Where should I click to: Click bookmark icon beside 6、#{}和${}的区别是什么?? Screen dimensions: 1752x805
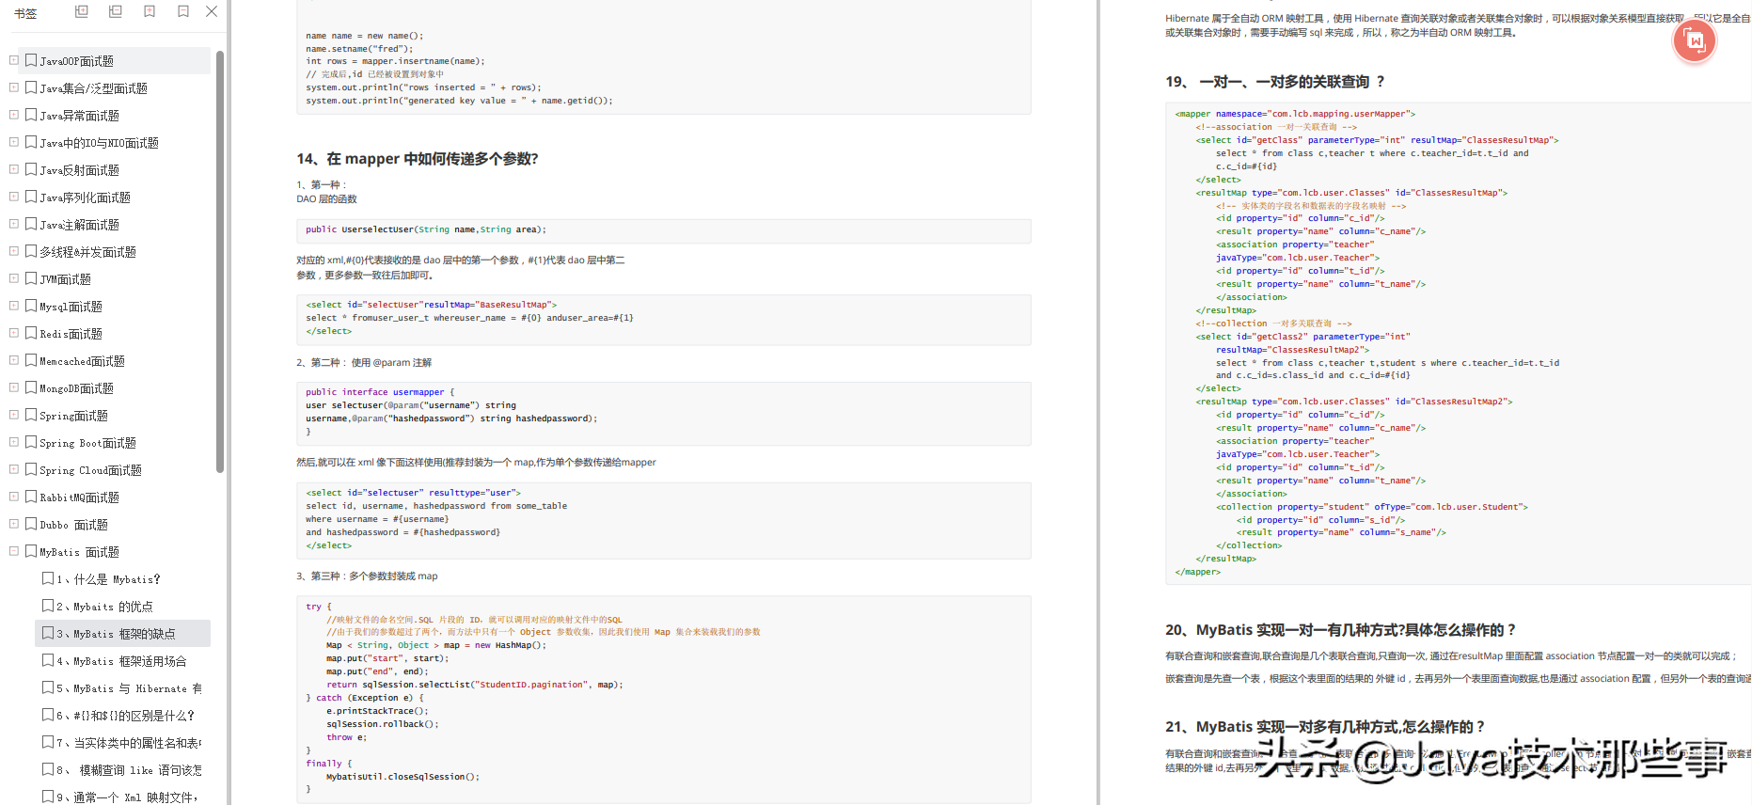coord(48,715)
